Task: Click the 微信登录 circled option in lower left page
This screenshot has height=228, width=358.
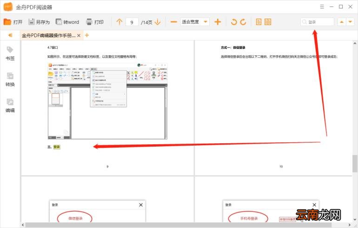Action: click(x=75, y=218)
